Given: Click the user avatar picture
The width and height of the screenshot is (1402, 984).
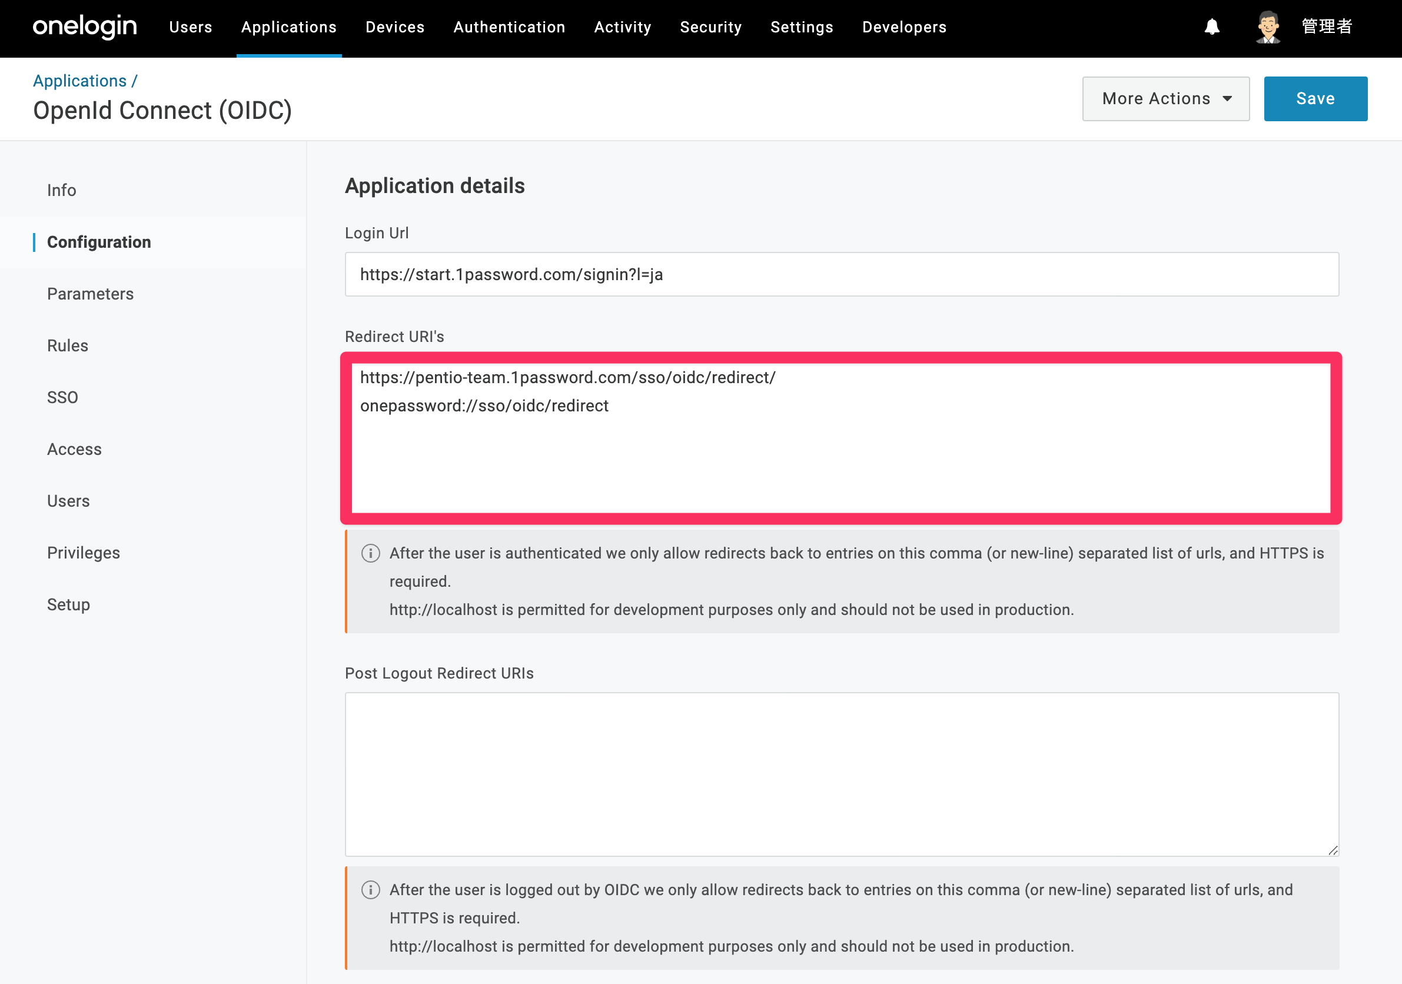Looking at the screenshot, I should coord(1268,27).
